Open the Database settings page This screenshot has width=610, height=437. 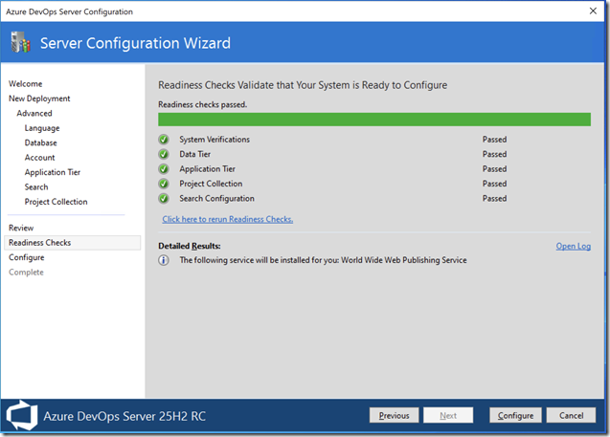41,142
